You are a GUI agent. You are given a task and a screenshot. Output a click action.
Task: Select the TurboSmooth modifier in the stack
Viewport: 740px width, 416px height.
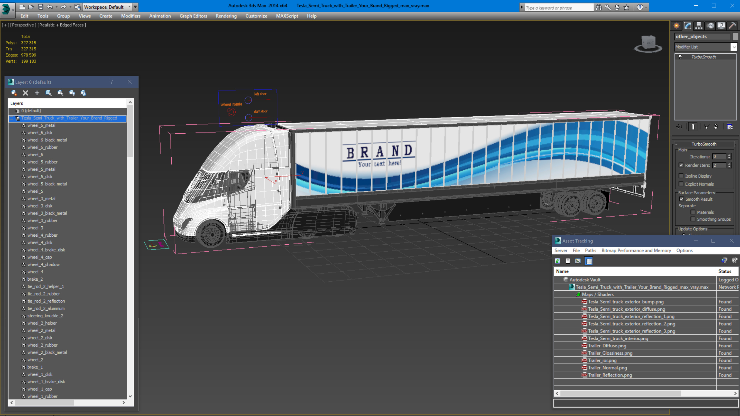704,57
